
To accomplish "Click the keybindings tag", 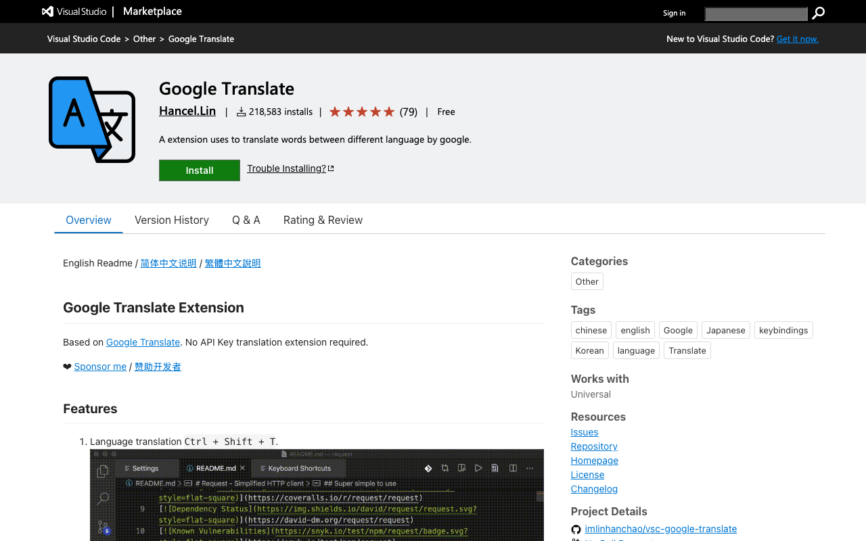I will click(x=783, y=330).
